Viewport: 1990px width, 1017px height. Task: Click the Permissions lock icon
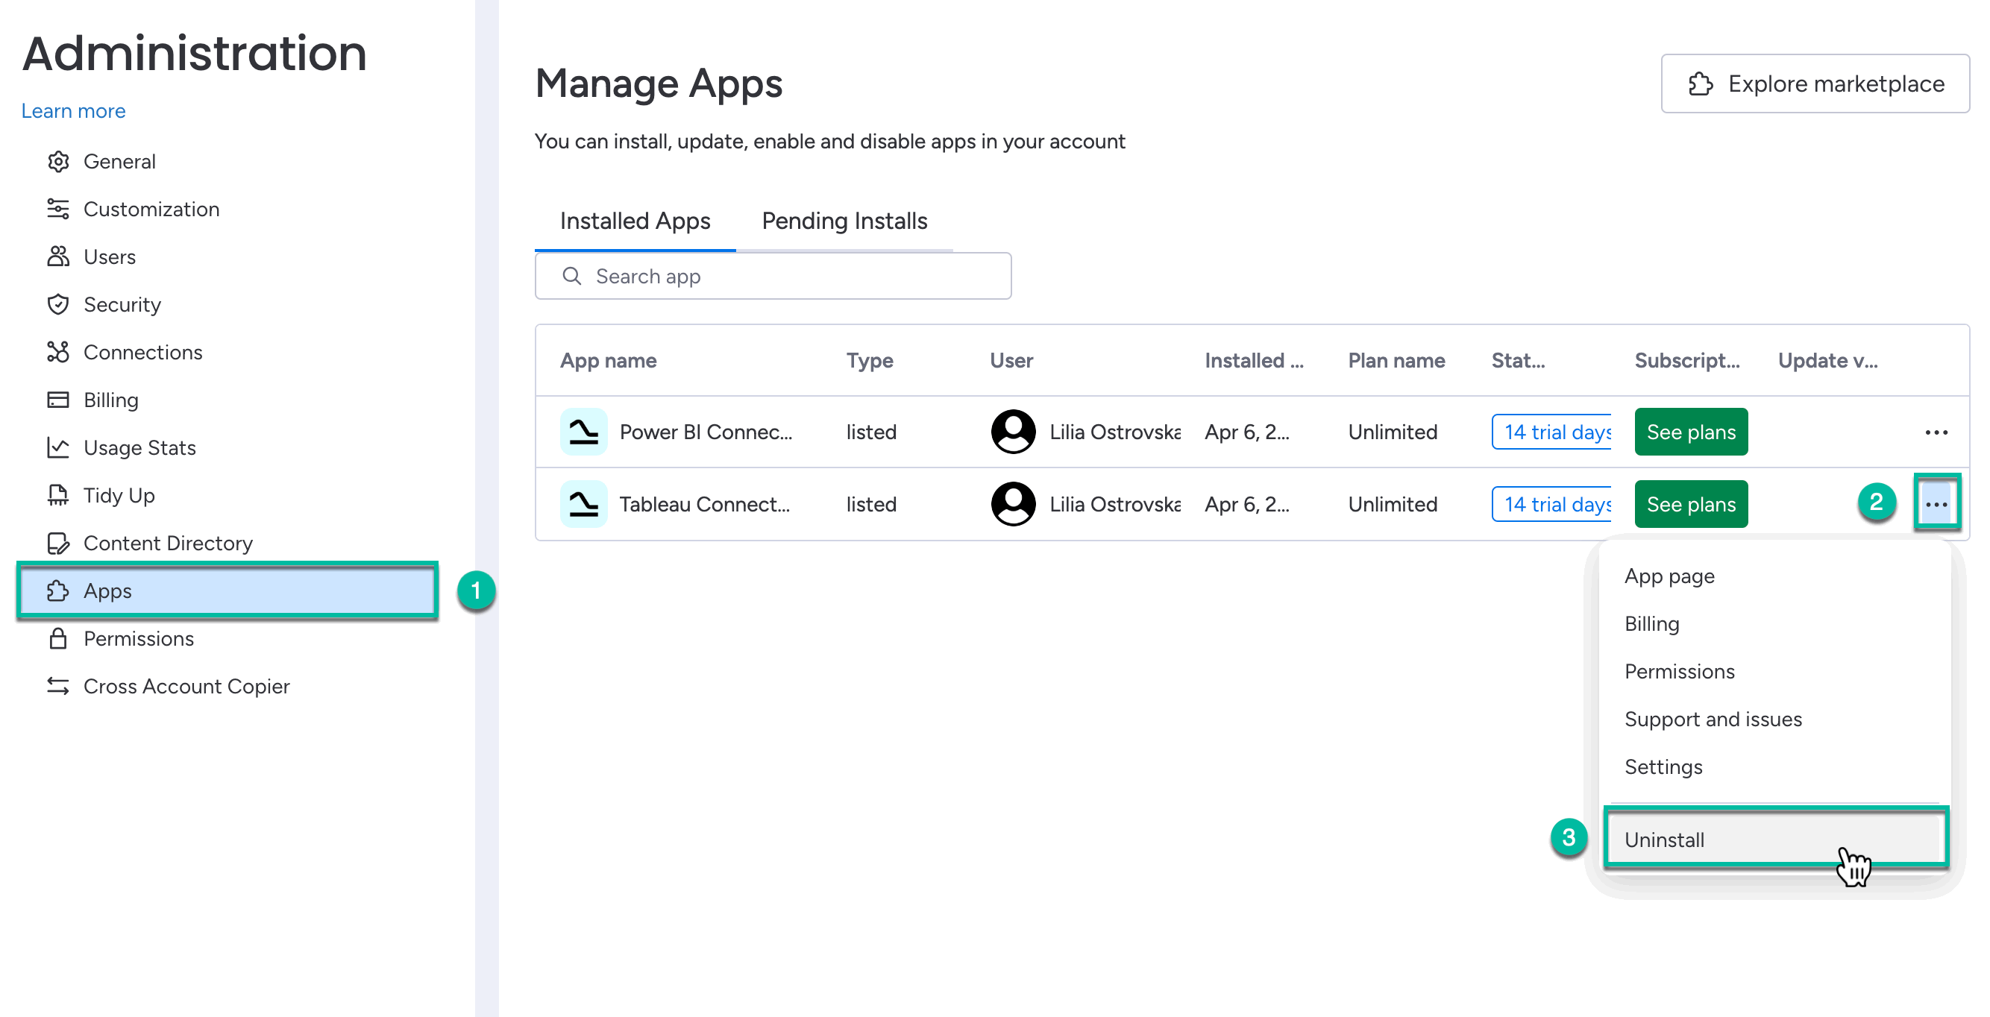tap(59, 639)
